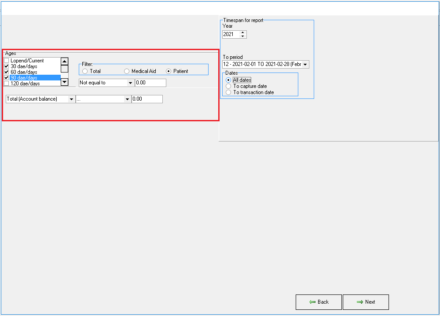Viewport: 440px width, 316px height.
Task: Select the Medical Aid filter option
Action: click(127, 71)
